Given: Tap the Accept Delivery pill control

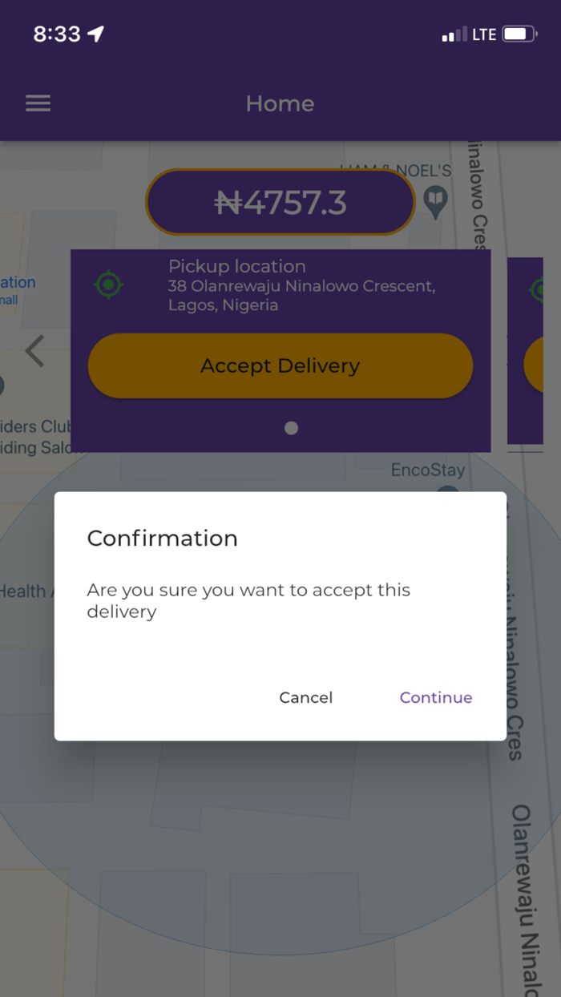Looking at the screenshot, I should [x=280, y=365].
